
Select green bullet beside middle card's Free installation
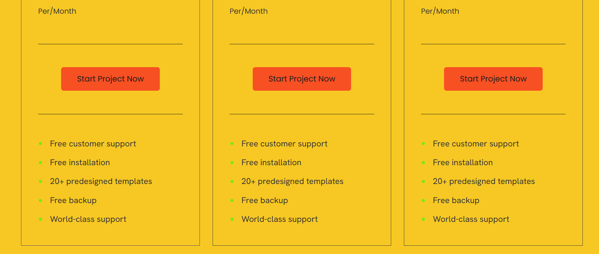point(232,163)
